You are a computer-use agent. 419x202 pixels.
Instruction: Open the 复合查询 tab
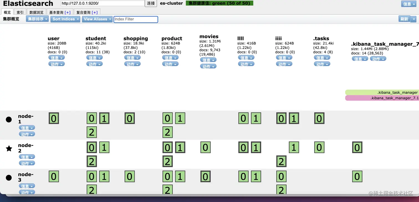point(83,12)
